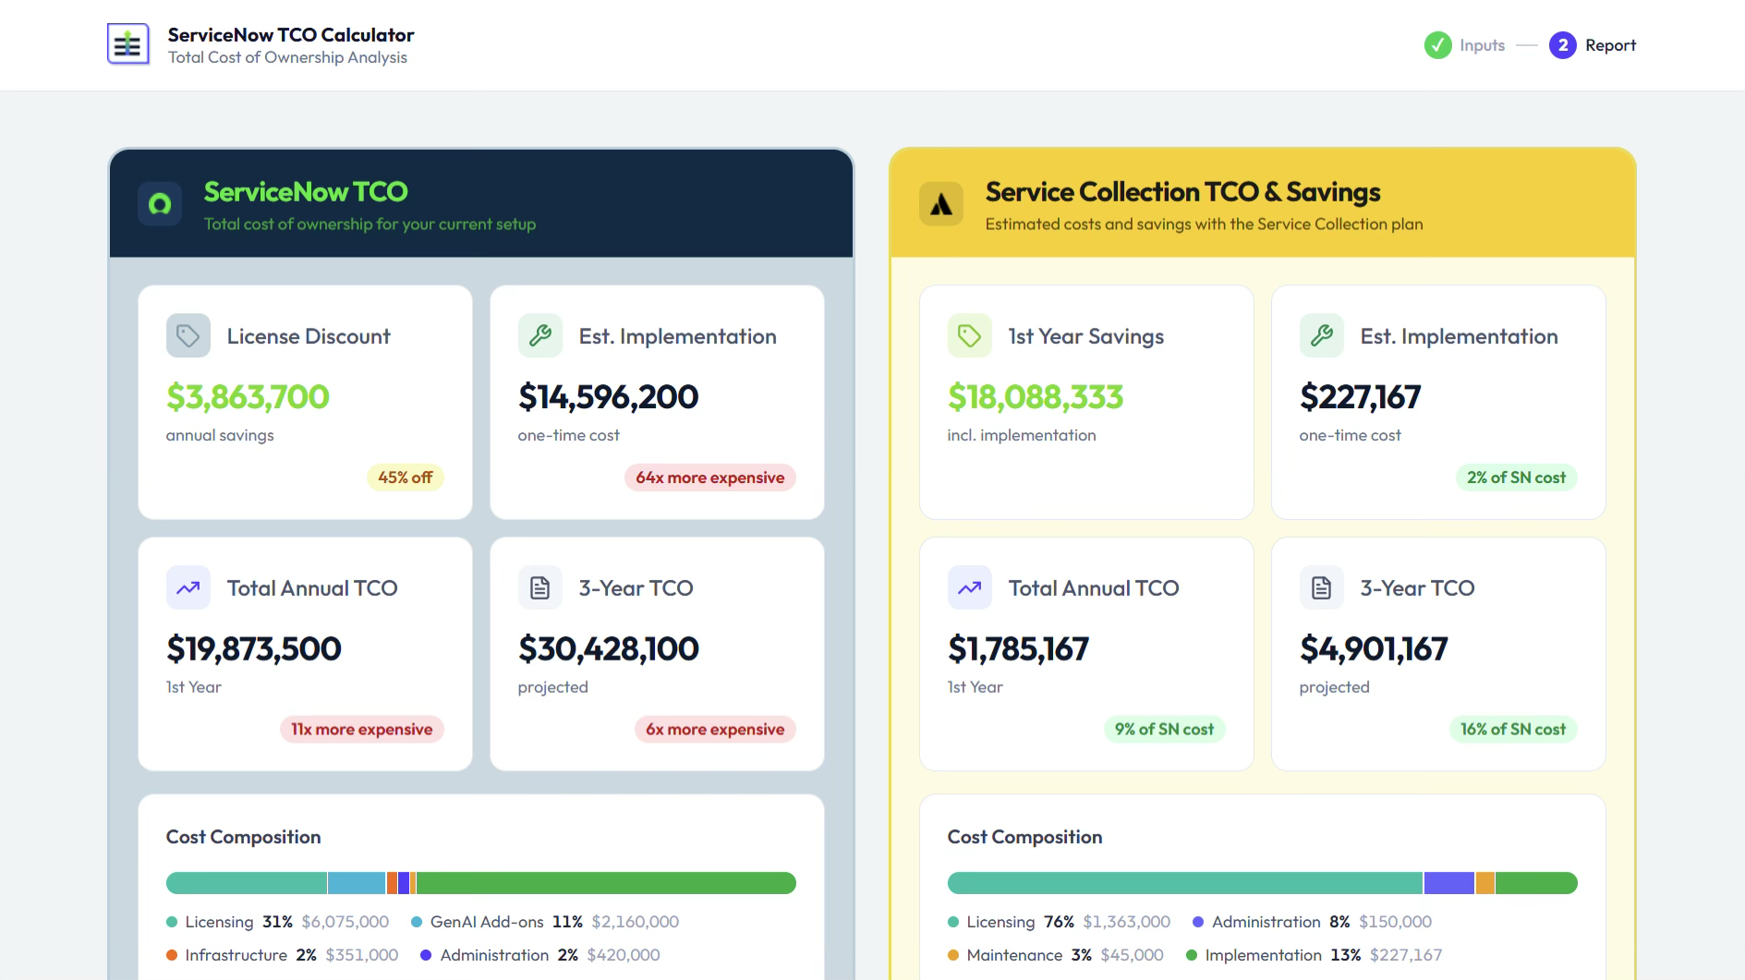Click the GenAI Add-ons legend entry
This screenshot has height=980, width=1745.
545,922
